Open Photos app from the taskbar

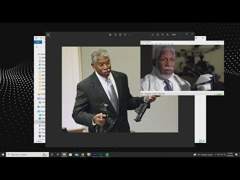point(88,154)
